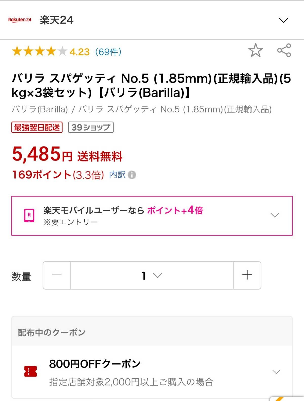This screenshot has width=304, height=401.
Task: Tap the Rakuten Mobile phone icon
Action: tap(29, 215)
